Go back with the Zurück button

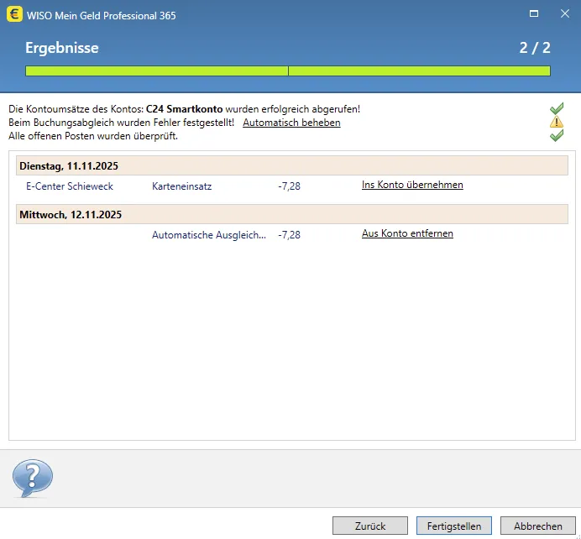[x=370, y=526]
